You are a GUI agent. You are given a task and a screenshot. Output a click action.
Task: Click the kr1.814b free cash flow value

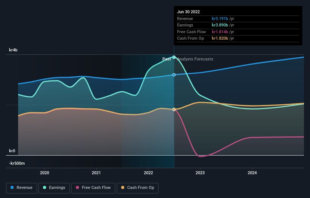point(220,32)
